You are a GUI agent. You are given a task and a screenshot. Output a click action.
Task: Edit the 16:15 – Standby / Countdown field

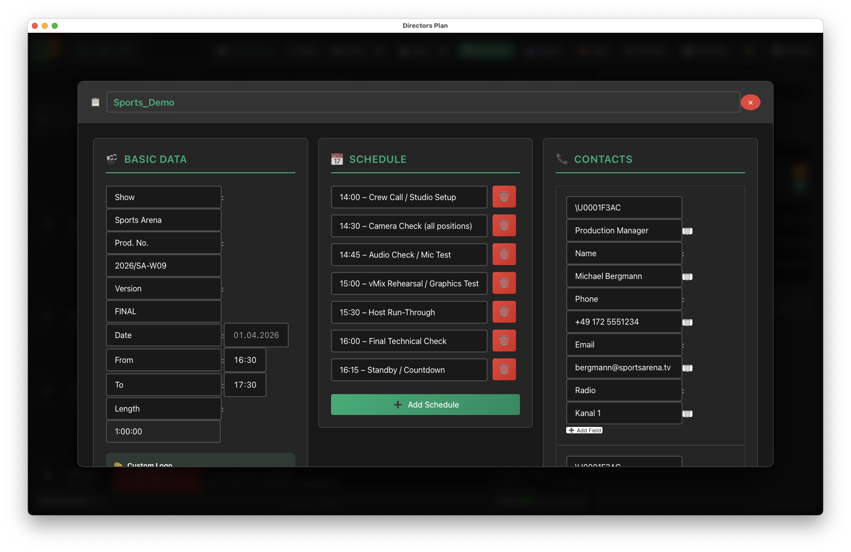click(409, 370)
